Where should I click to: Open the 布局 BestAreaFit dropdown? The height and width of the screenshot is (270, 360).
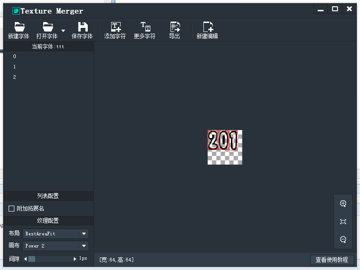[x=56, y=234]
